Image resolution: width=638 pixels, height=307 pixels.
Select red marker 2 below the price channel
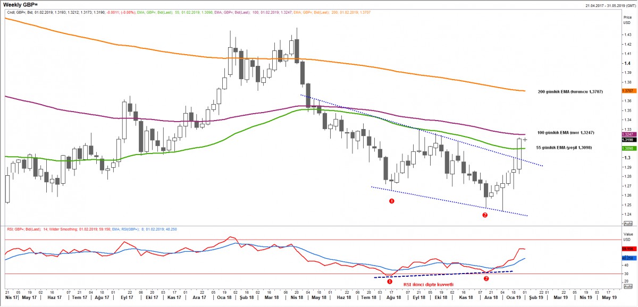coord(484,215)
